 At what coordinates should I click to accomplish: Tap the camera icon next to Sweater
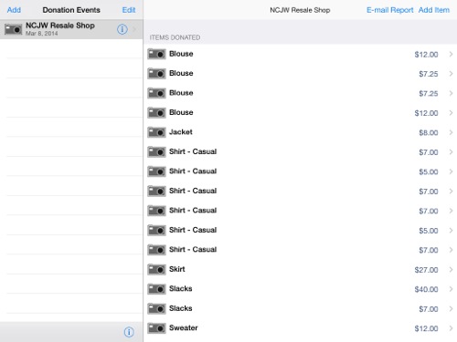pos(156,328)
